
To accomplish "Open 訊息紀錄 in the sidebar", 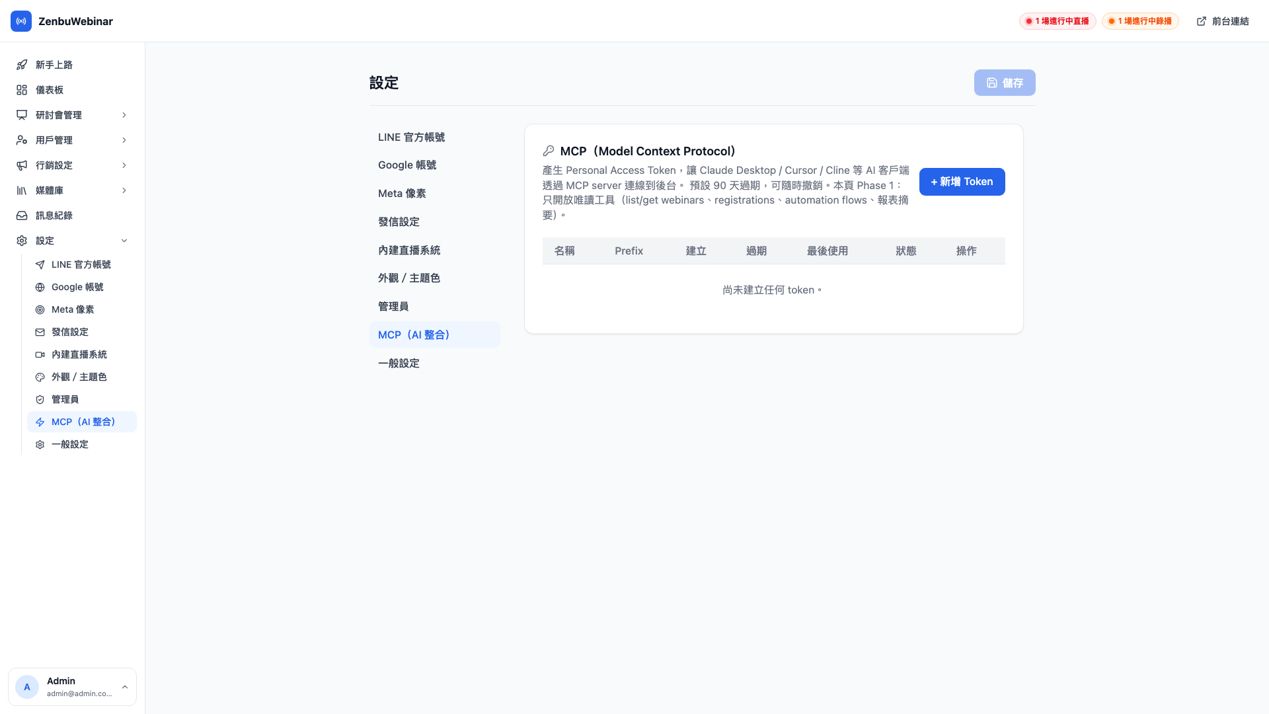I will [72, 216].
